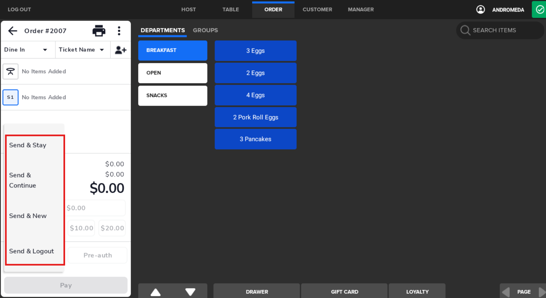Click the green checkmark status icon

tap(539, 9)
